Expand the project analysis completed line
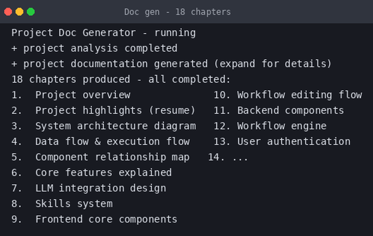The image size is (373, 236). pyautogui.click(x=94, y=48)
